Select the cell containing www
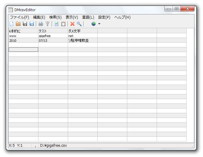 (23, 36)
